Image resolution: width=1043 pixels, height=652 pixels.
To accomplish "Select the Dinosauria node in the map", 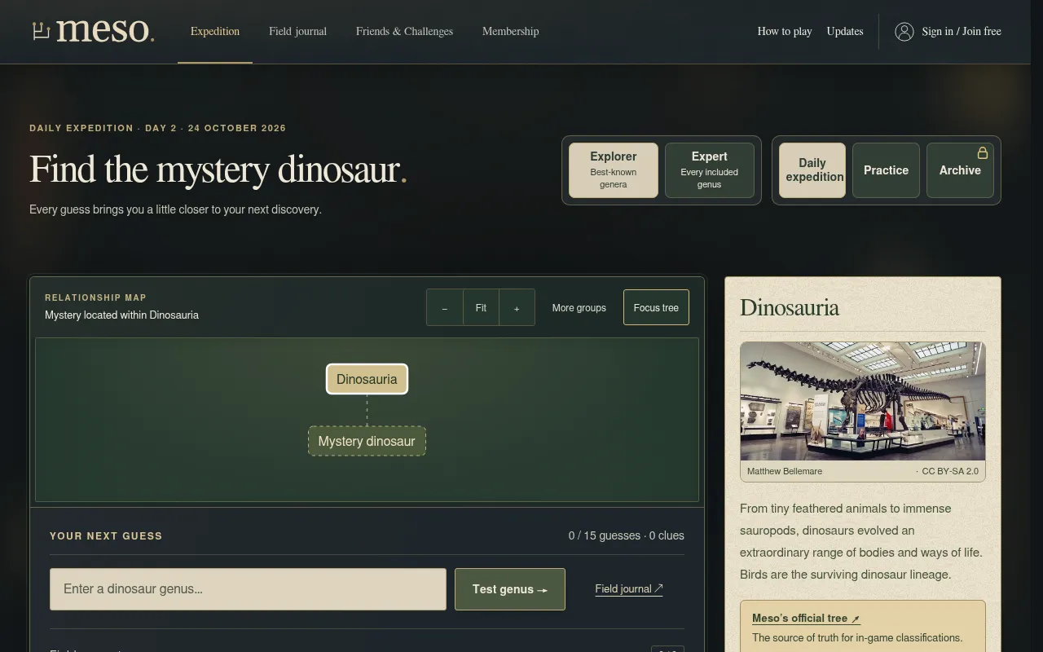I will (x=367, y=379).
